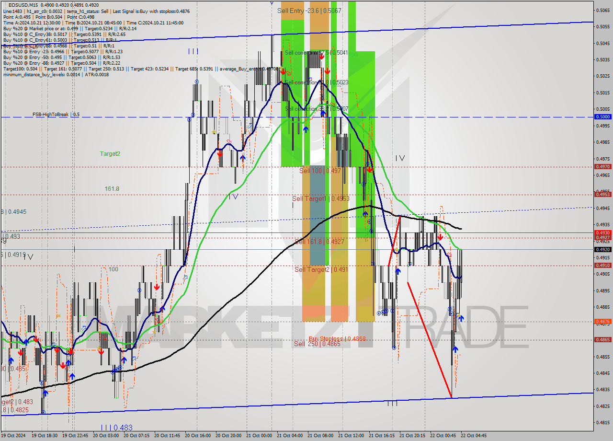Click the '20 Oct 07:15' time label
Viewport: 613px width, 441px height.
(137, 436)
